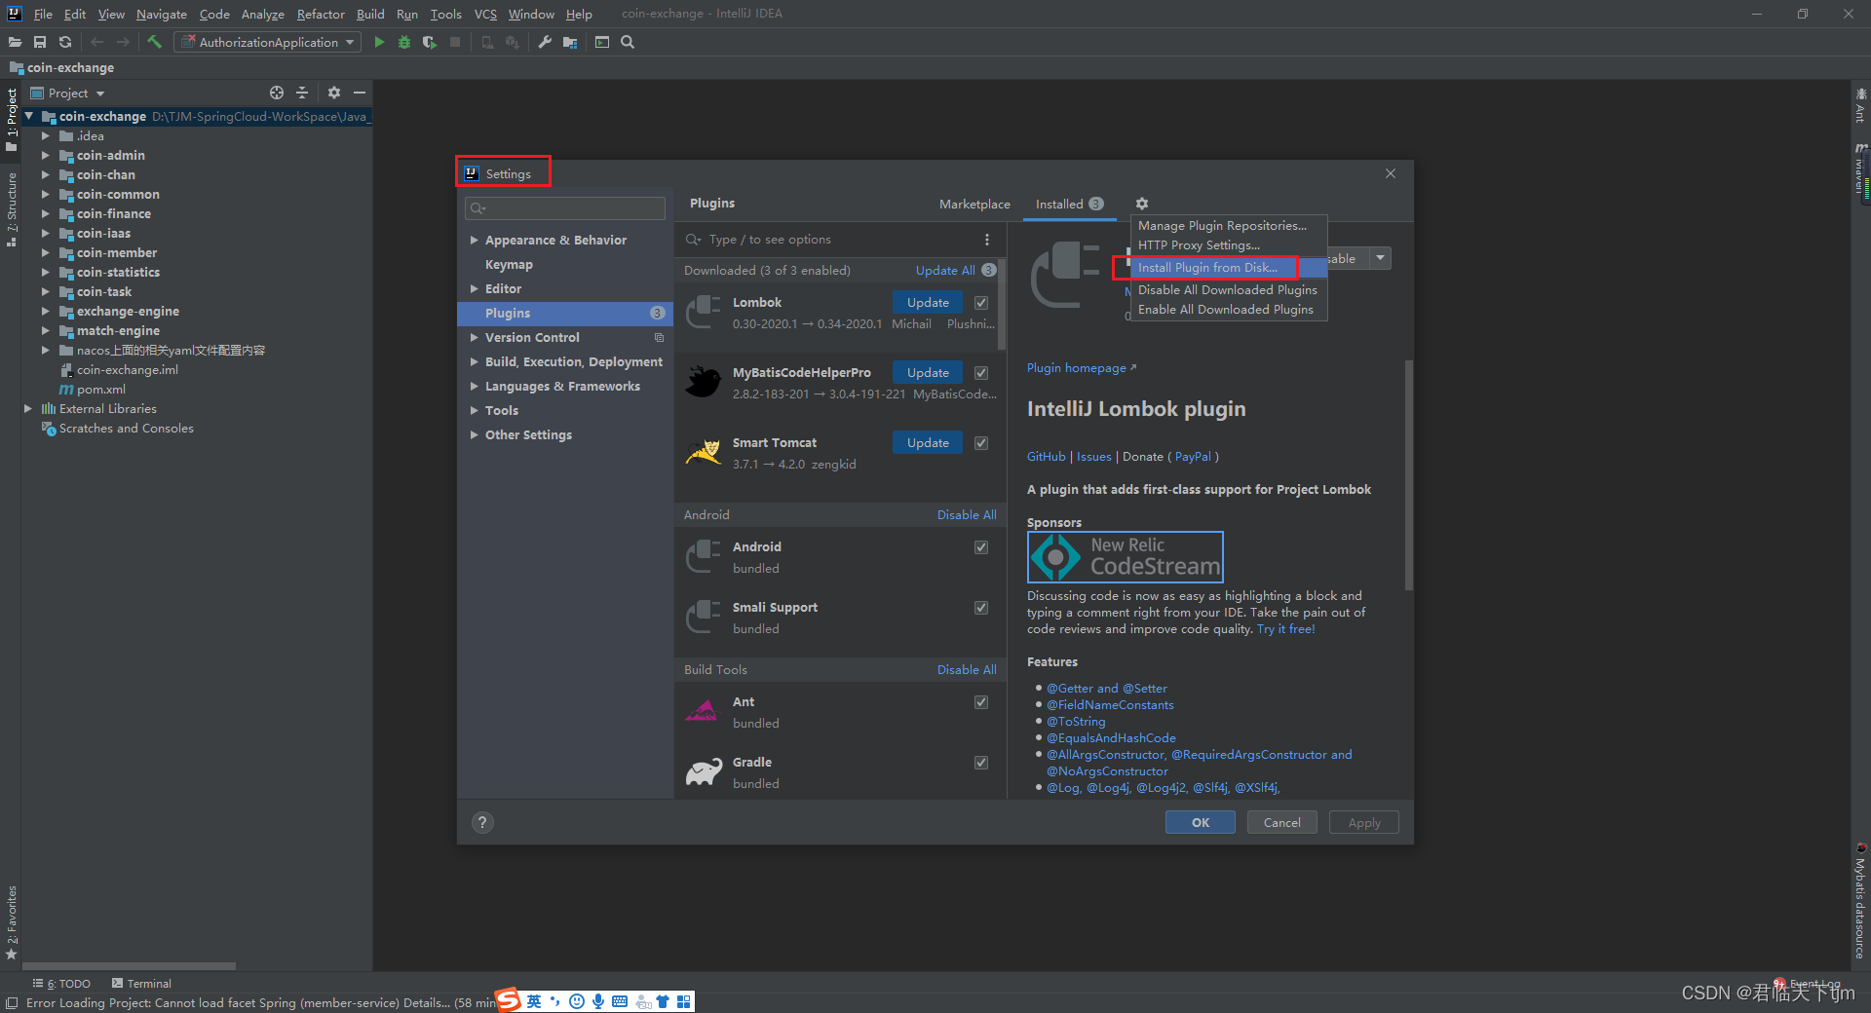The height and width of the screenshot is (1013, 1871).
Task: Uncheck the Android bundled plugin
Action: coord(980,546)
